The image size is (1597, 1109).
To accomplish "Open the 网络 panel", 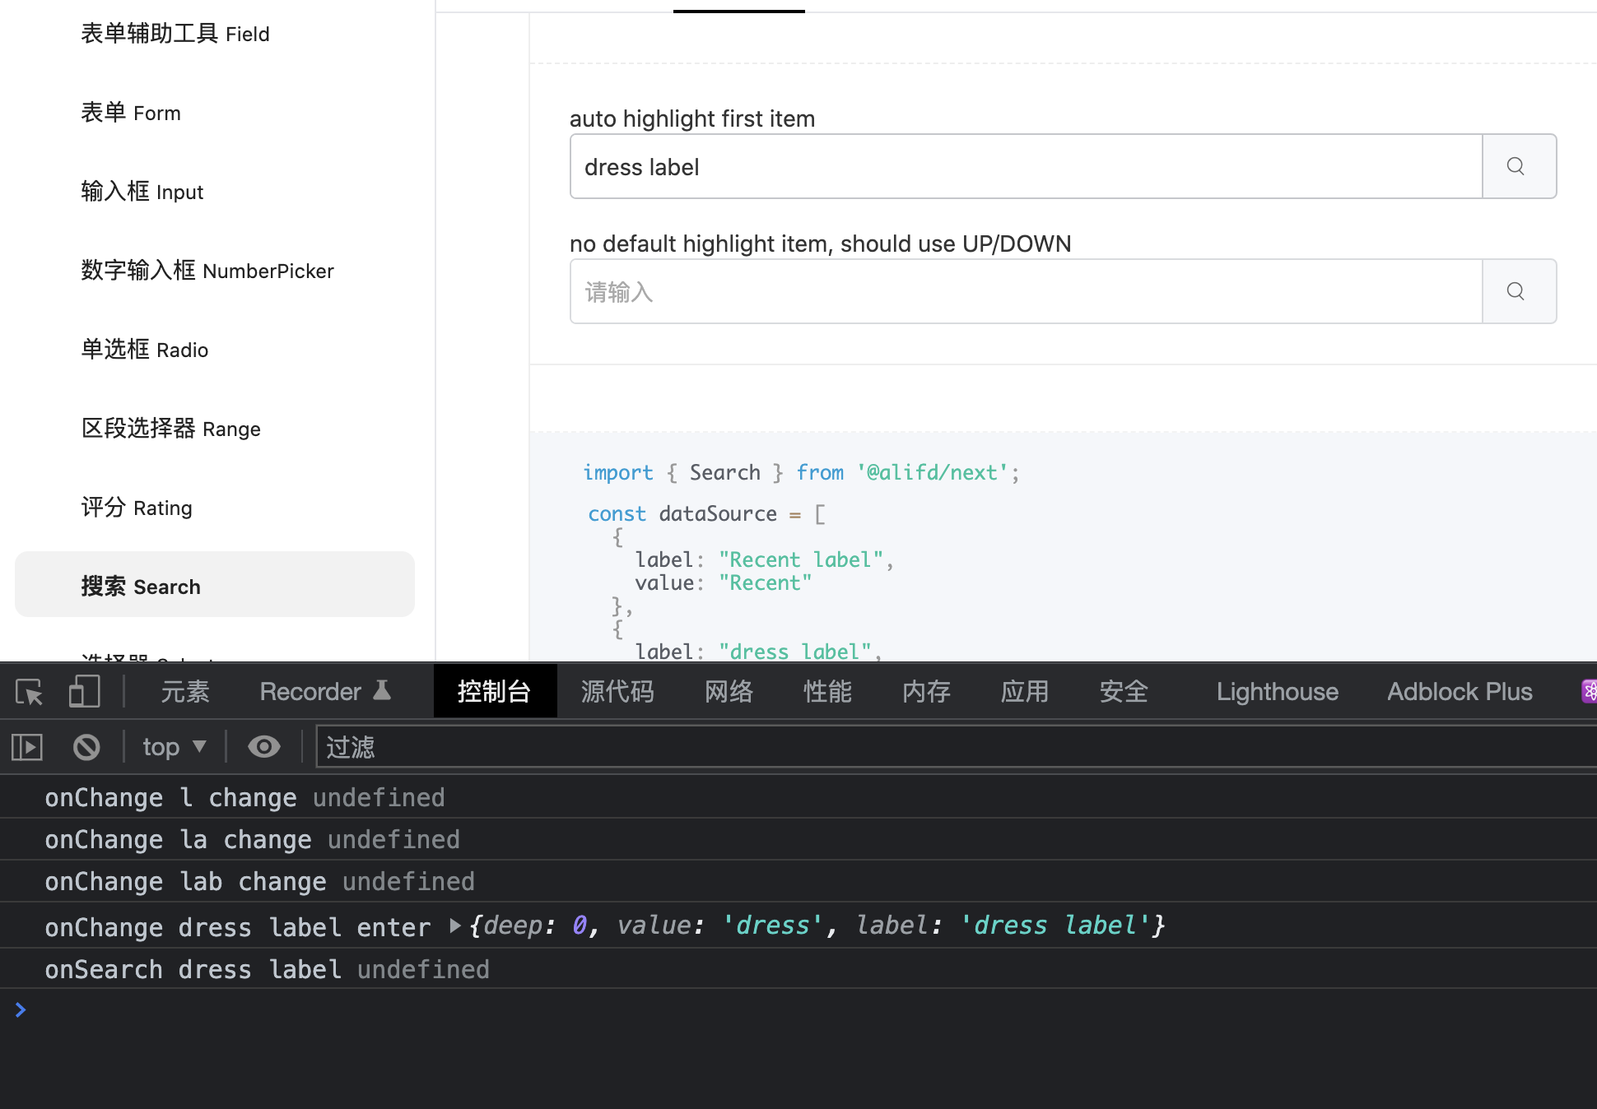I will pyautogui.click(x=728, y=691).
